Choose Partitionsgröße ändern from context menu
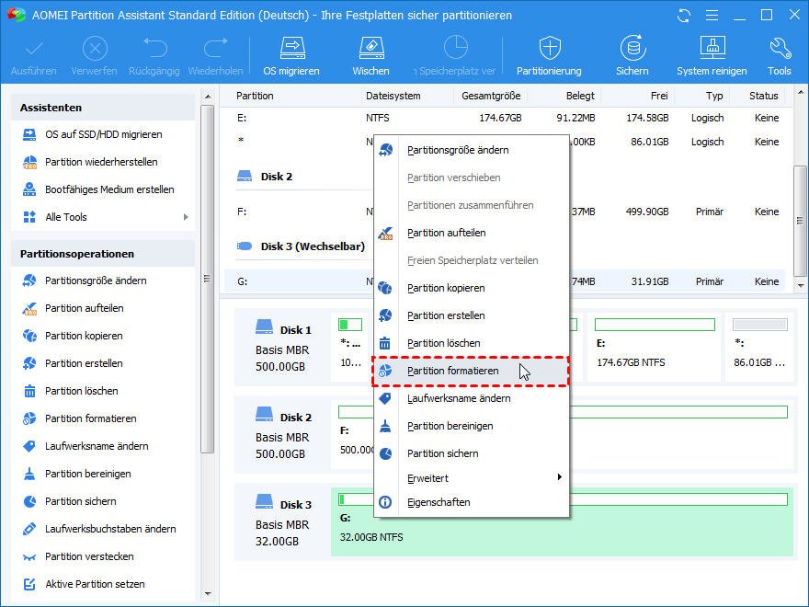Image resolution: width=809 pixels, height=607 pixels. (x=471, y=150)
